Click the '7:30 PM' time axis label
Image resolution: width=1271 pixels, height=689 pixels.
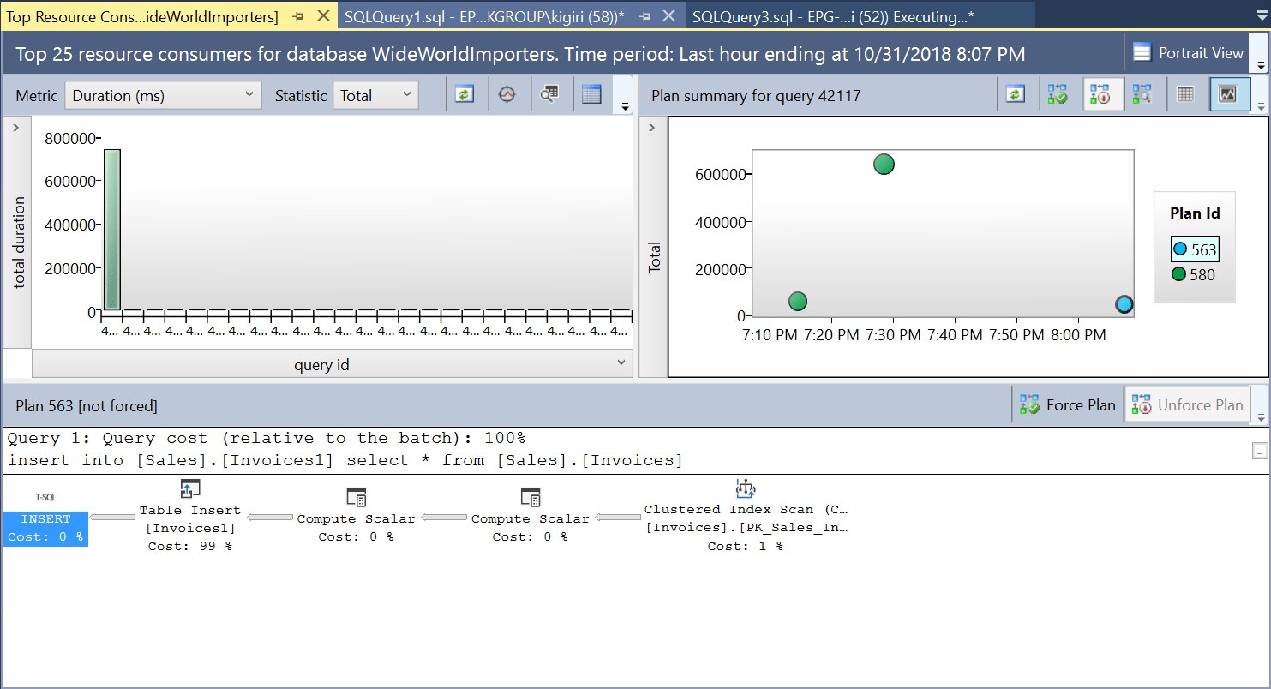click(892, 335)
